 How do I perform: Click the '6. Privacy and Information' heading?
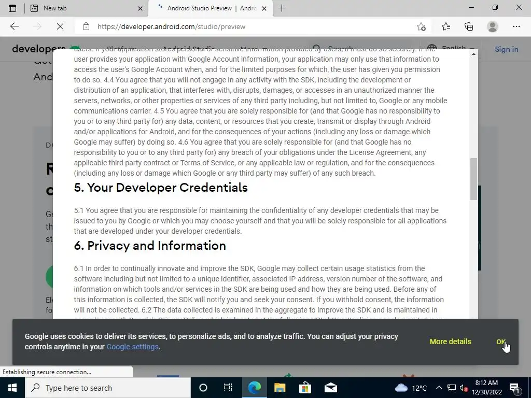[x=150, y=246]
